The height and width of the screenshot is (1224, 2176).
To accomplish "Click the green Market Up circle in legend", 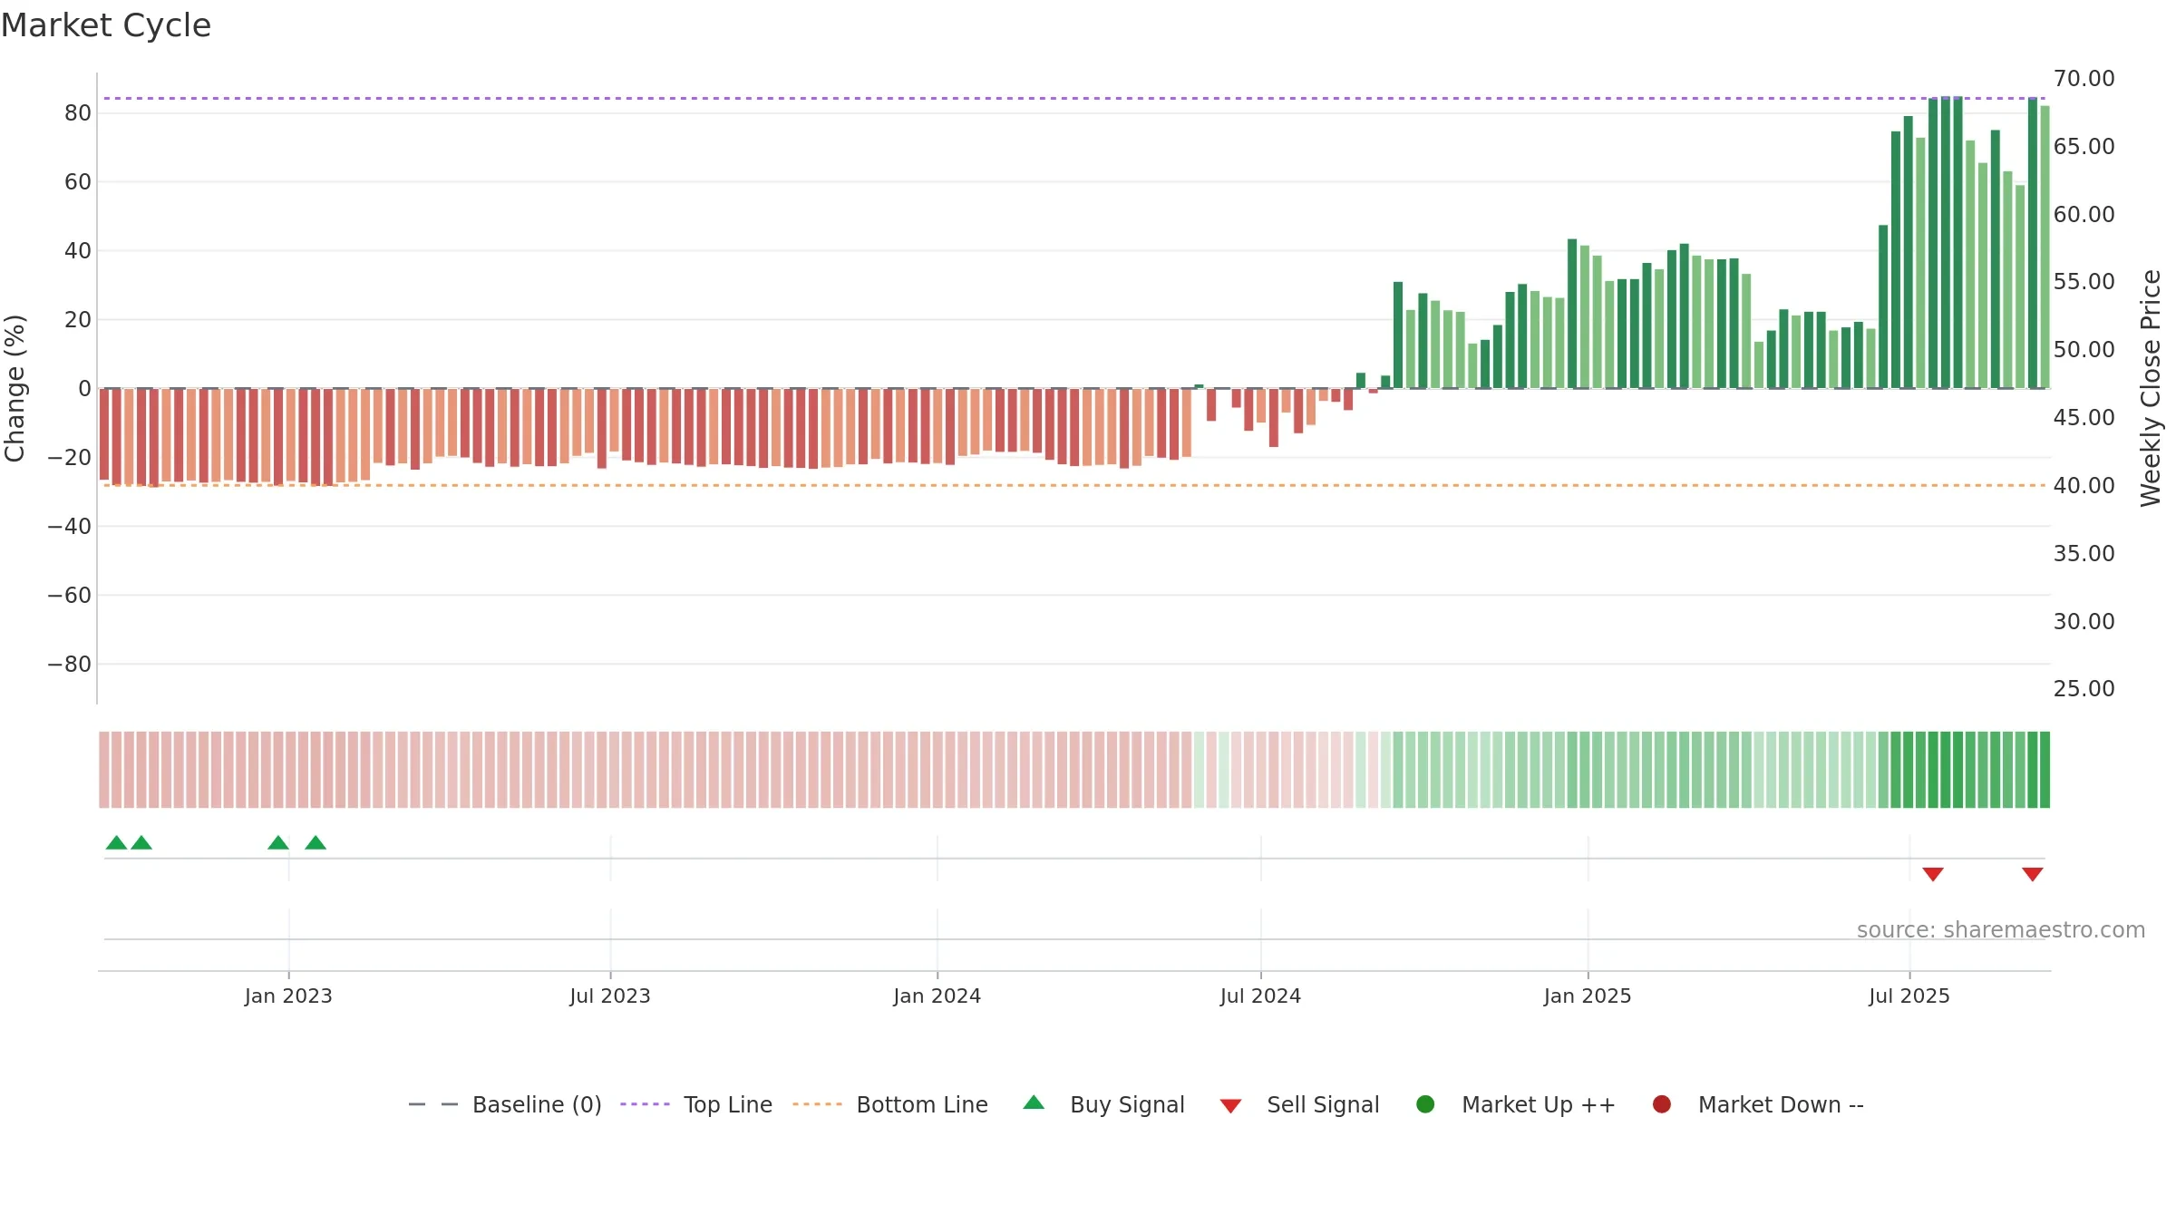I will pos(1425,1104).
